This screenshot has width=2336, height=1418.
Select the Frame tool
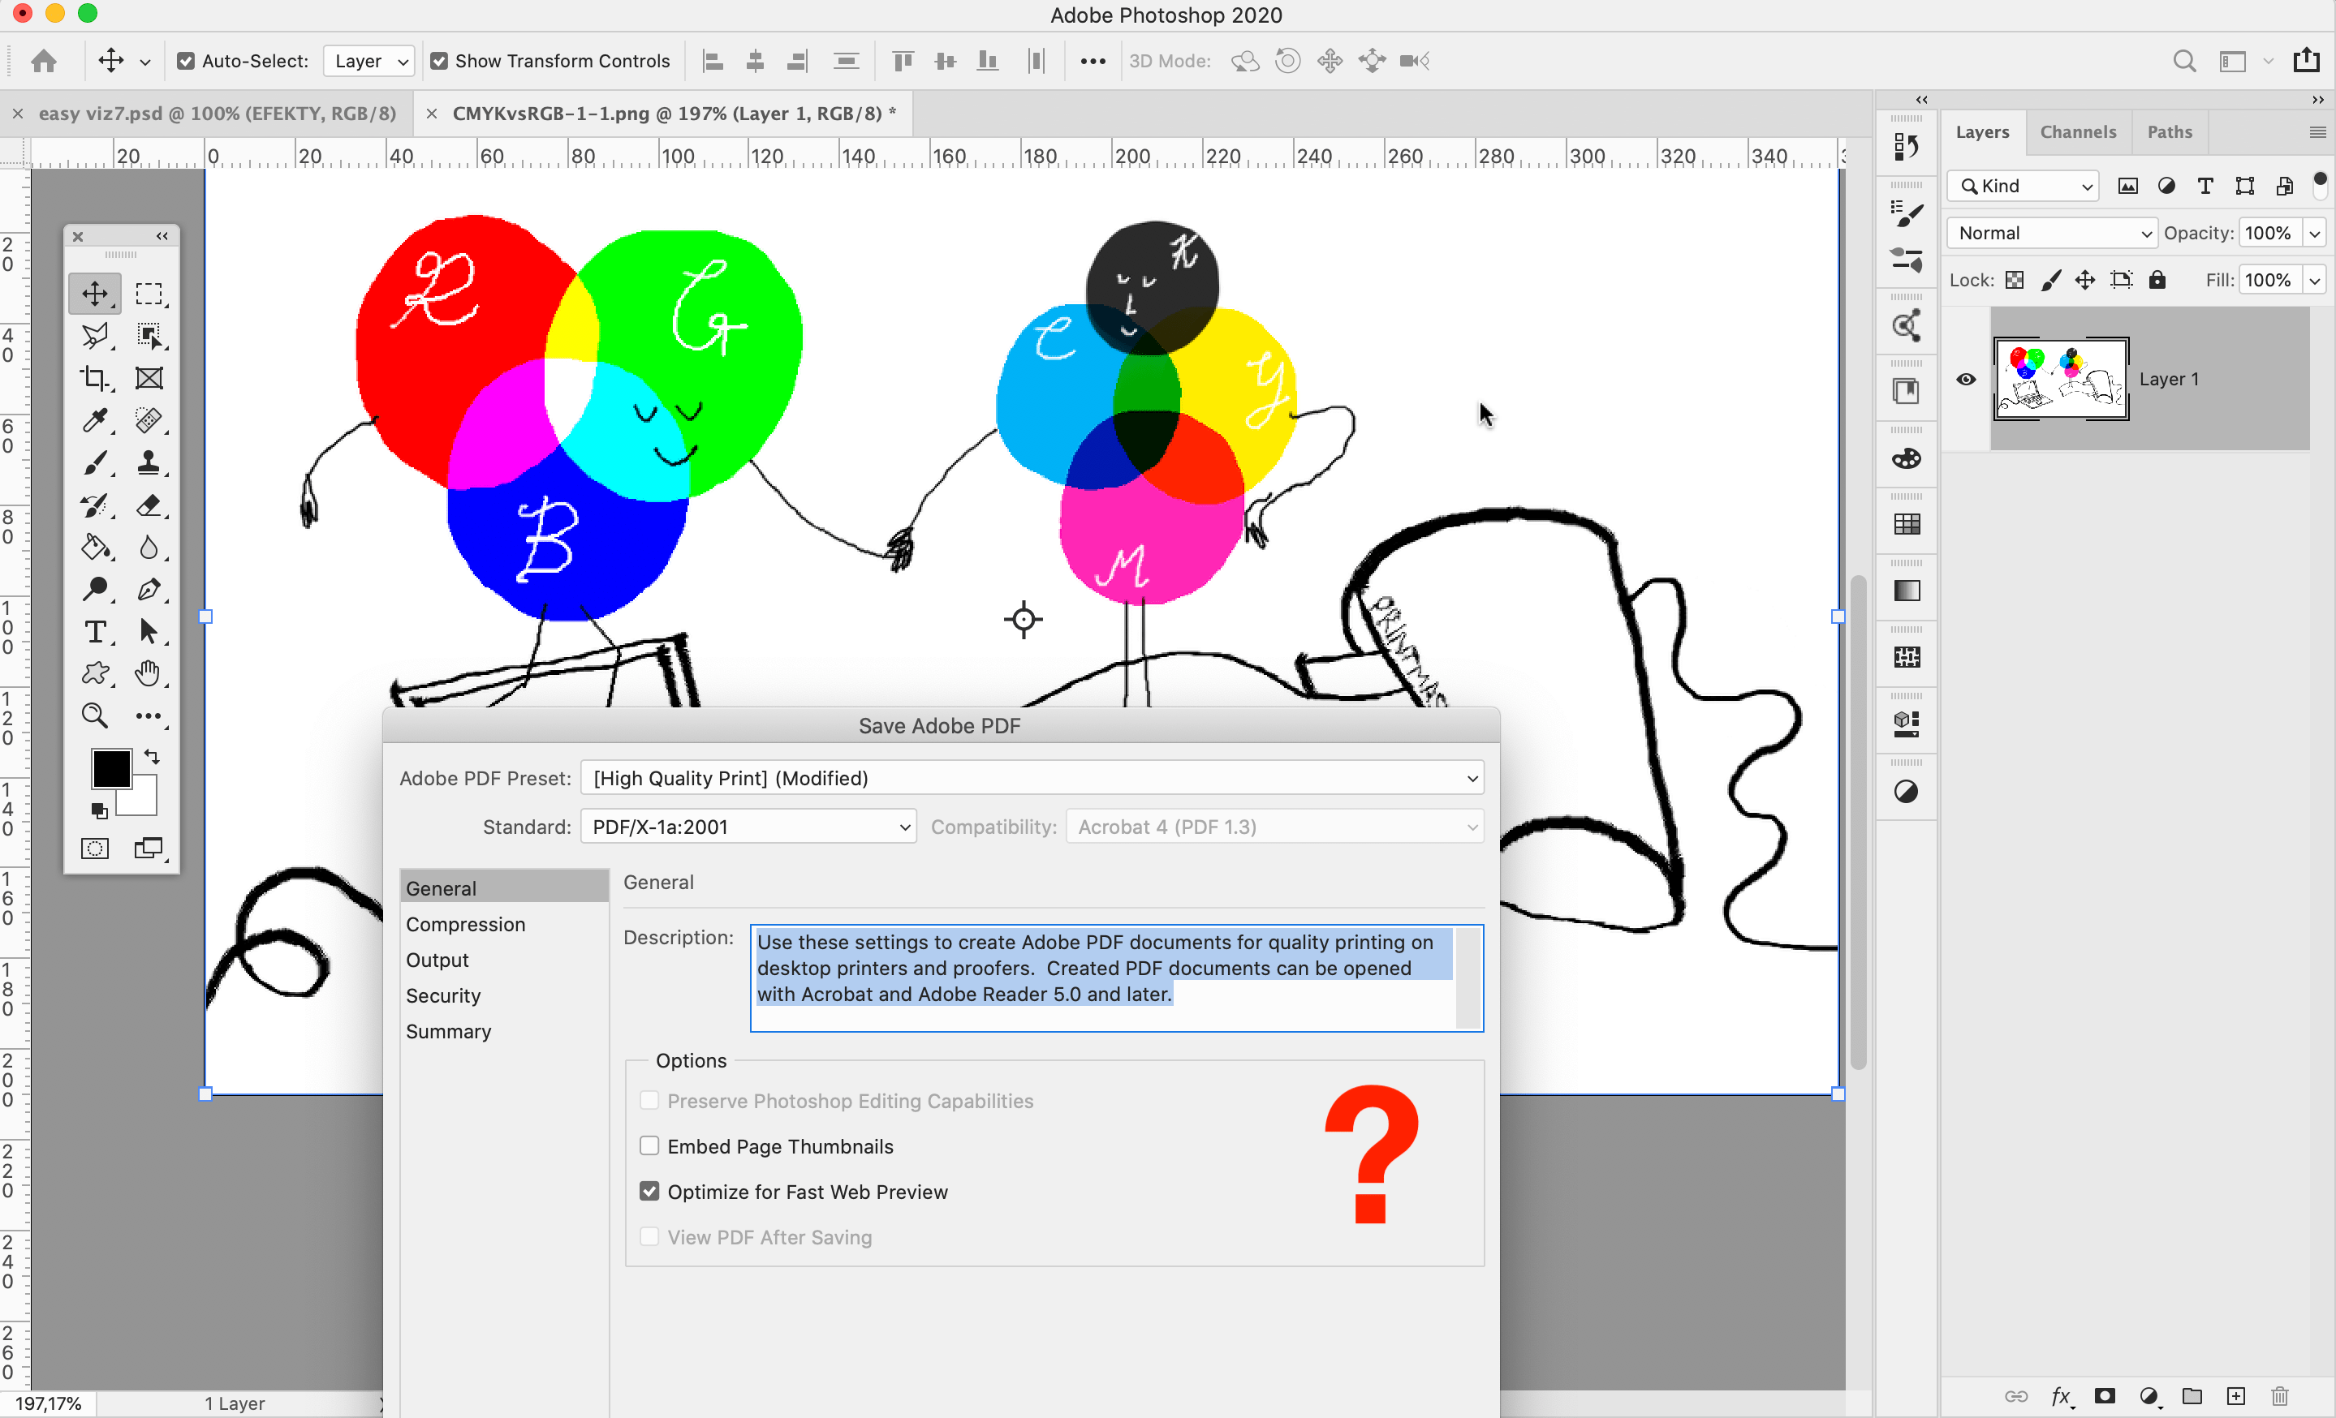point(149,378)
